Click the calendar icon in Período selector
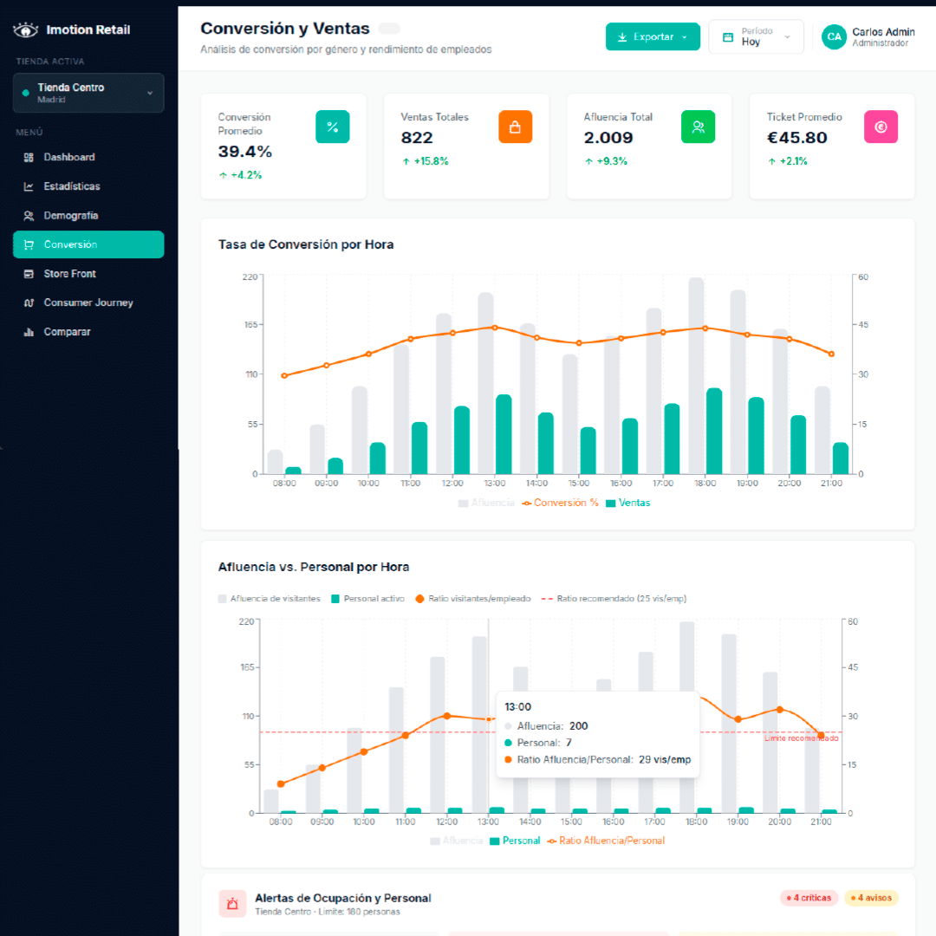The height and width of the screenshot is (936, 936). tap(728, 37)
